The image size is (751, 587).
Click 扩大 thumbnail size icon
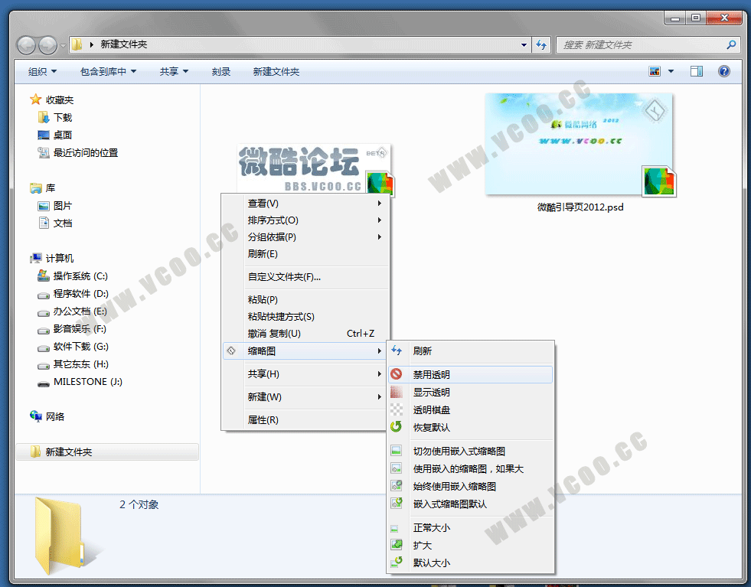click(x=397, y=545)
